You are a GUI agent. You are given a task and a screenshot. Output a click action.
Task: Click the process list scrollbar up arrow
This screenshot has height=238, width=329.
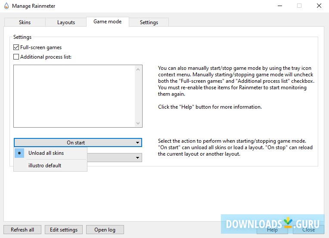point(138,69)
